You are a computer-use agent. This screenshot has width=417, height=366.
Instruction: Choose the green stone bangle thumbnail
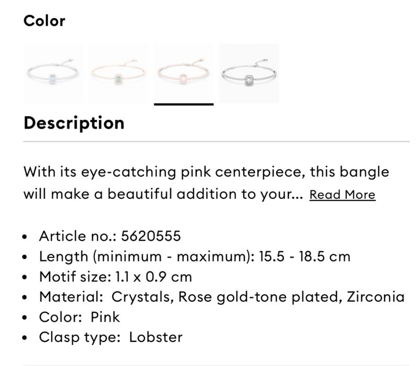[x=118, y=73]
